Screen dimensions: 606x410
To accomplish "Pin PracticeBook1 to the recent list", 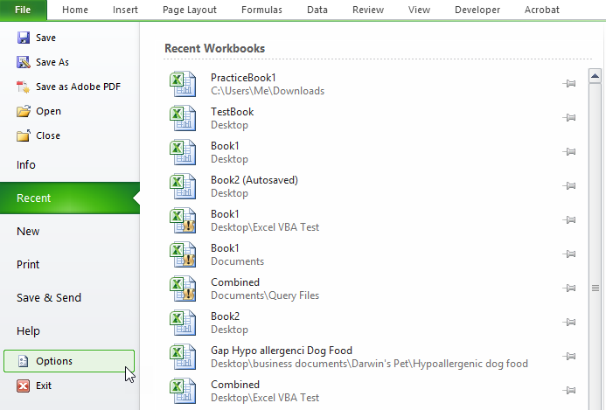I will [x=568, y=84].
